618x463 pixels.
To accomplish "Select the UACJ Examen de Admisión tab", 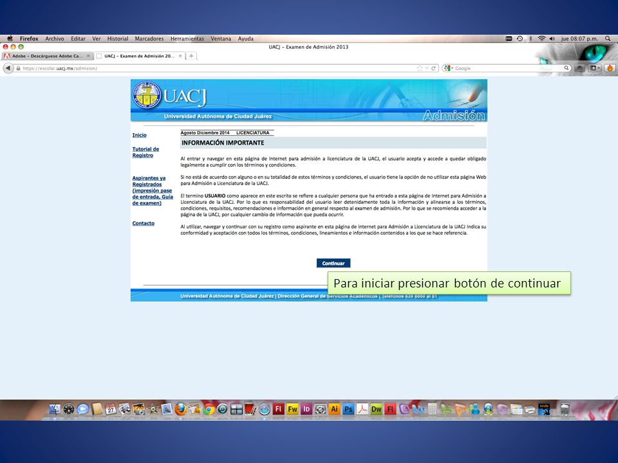I will tap(140, 56).
